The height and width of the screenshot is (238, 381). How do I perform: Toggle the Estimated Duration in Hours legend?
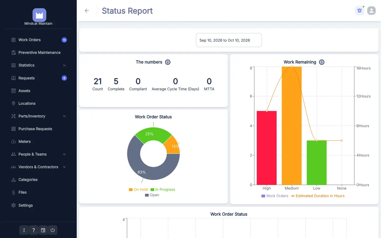[318, 196]
